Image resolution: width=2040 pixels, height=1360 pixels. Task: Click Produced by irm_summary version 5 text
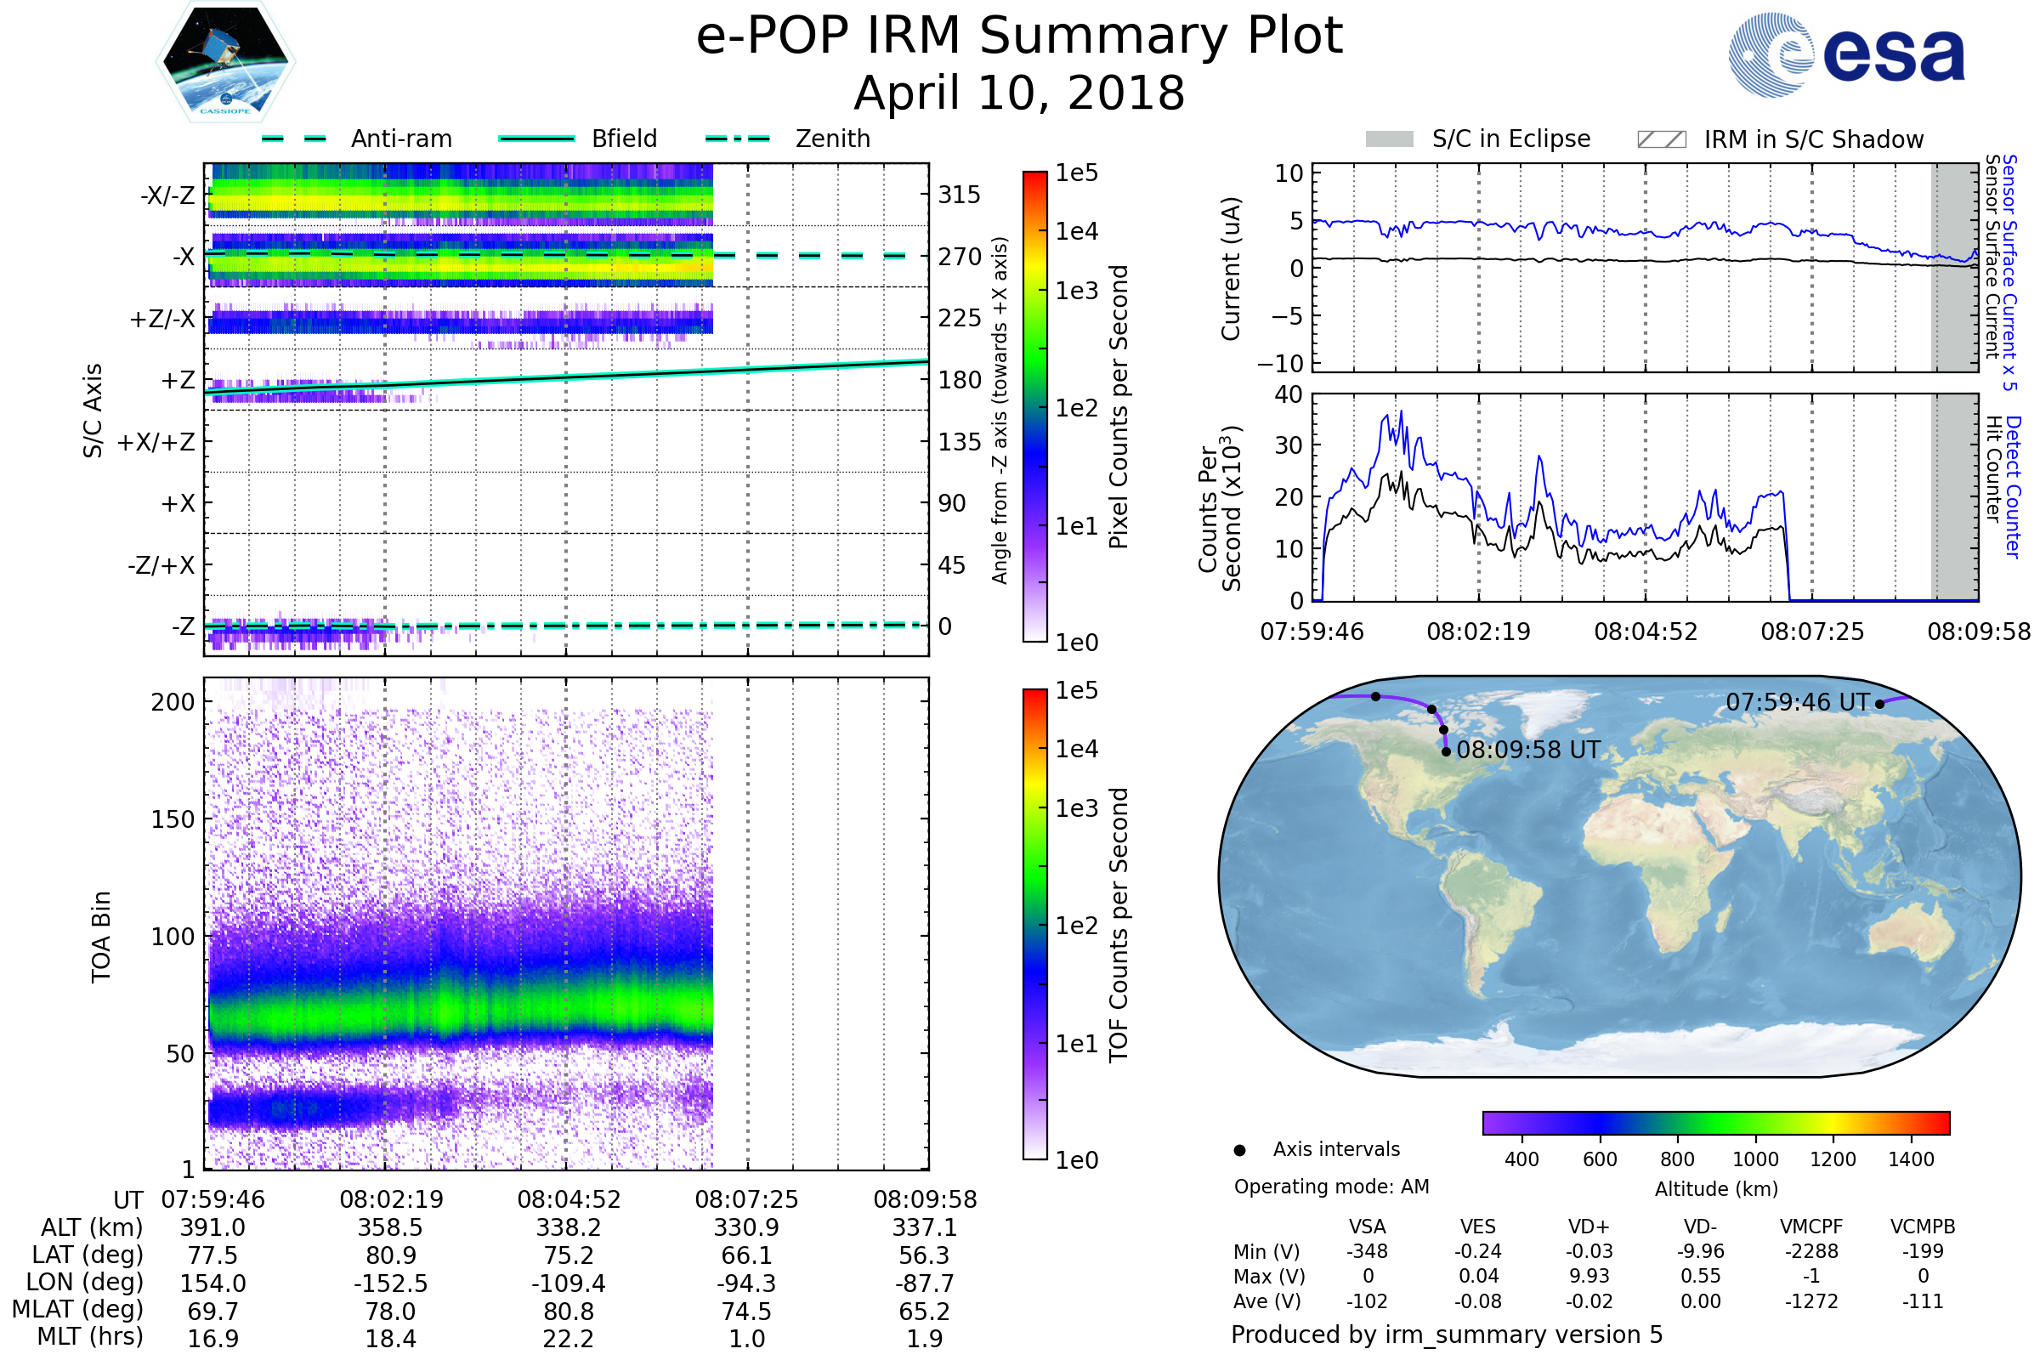point(1447,1334)
